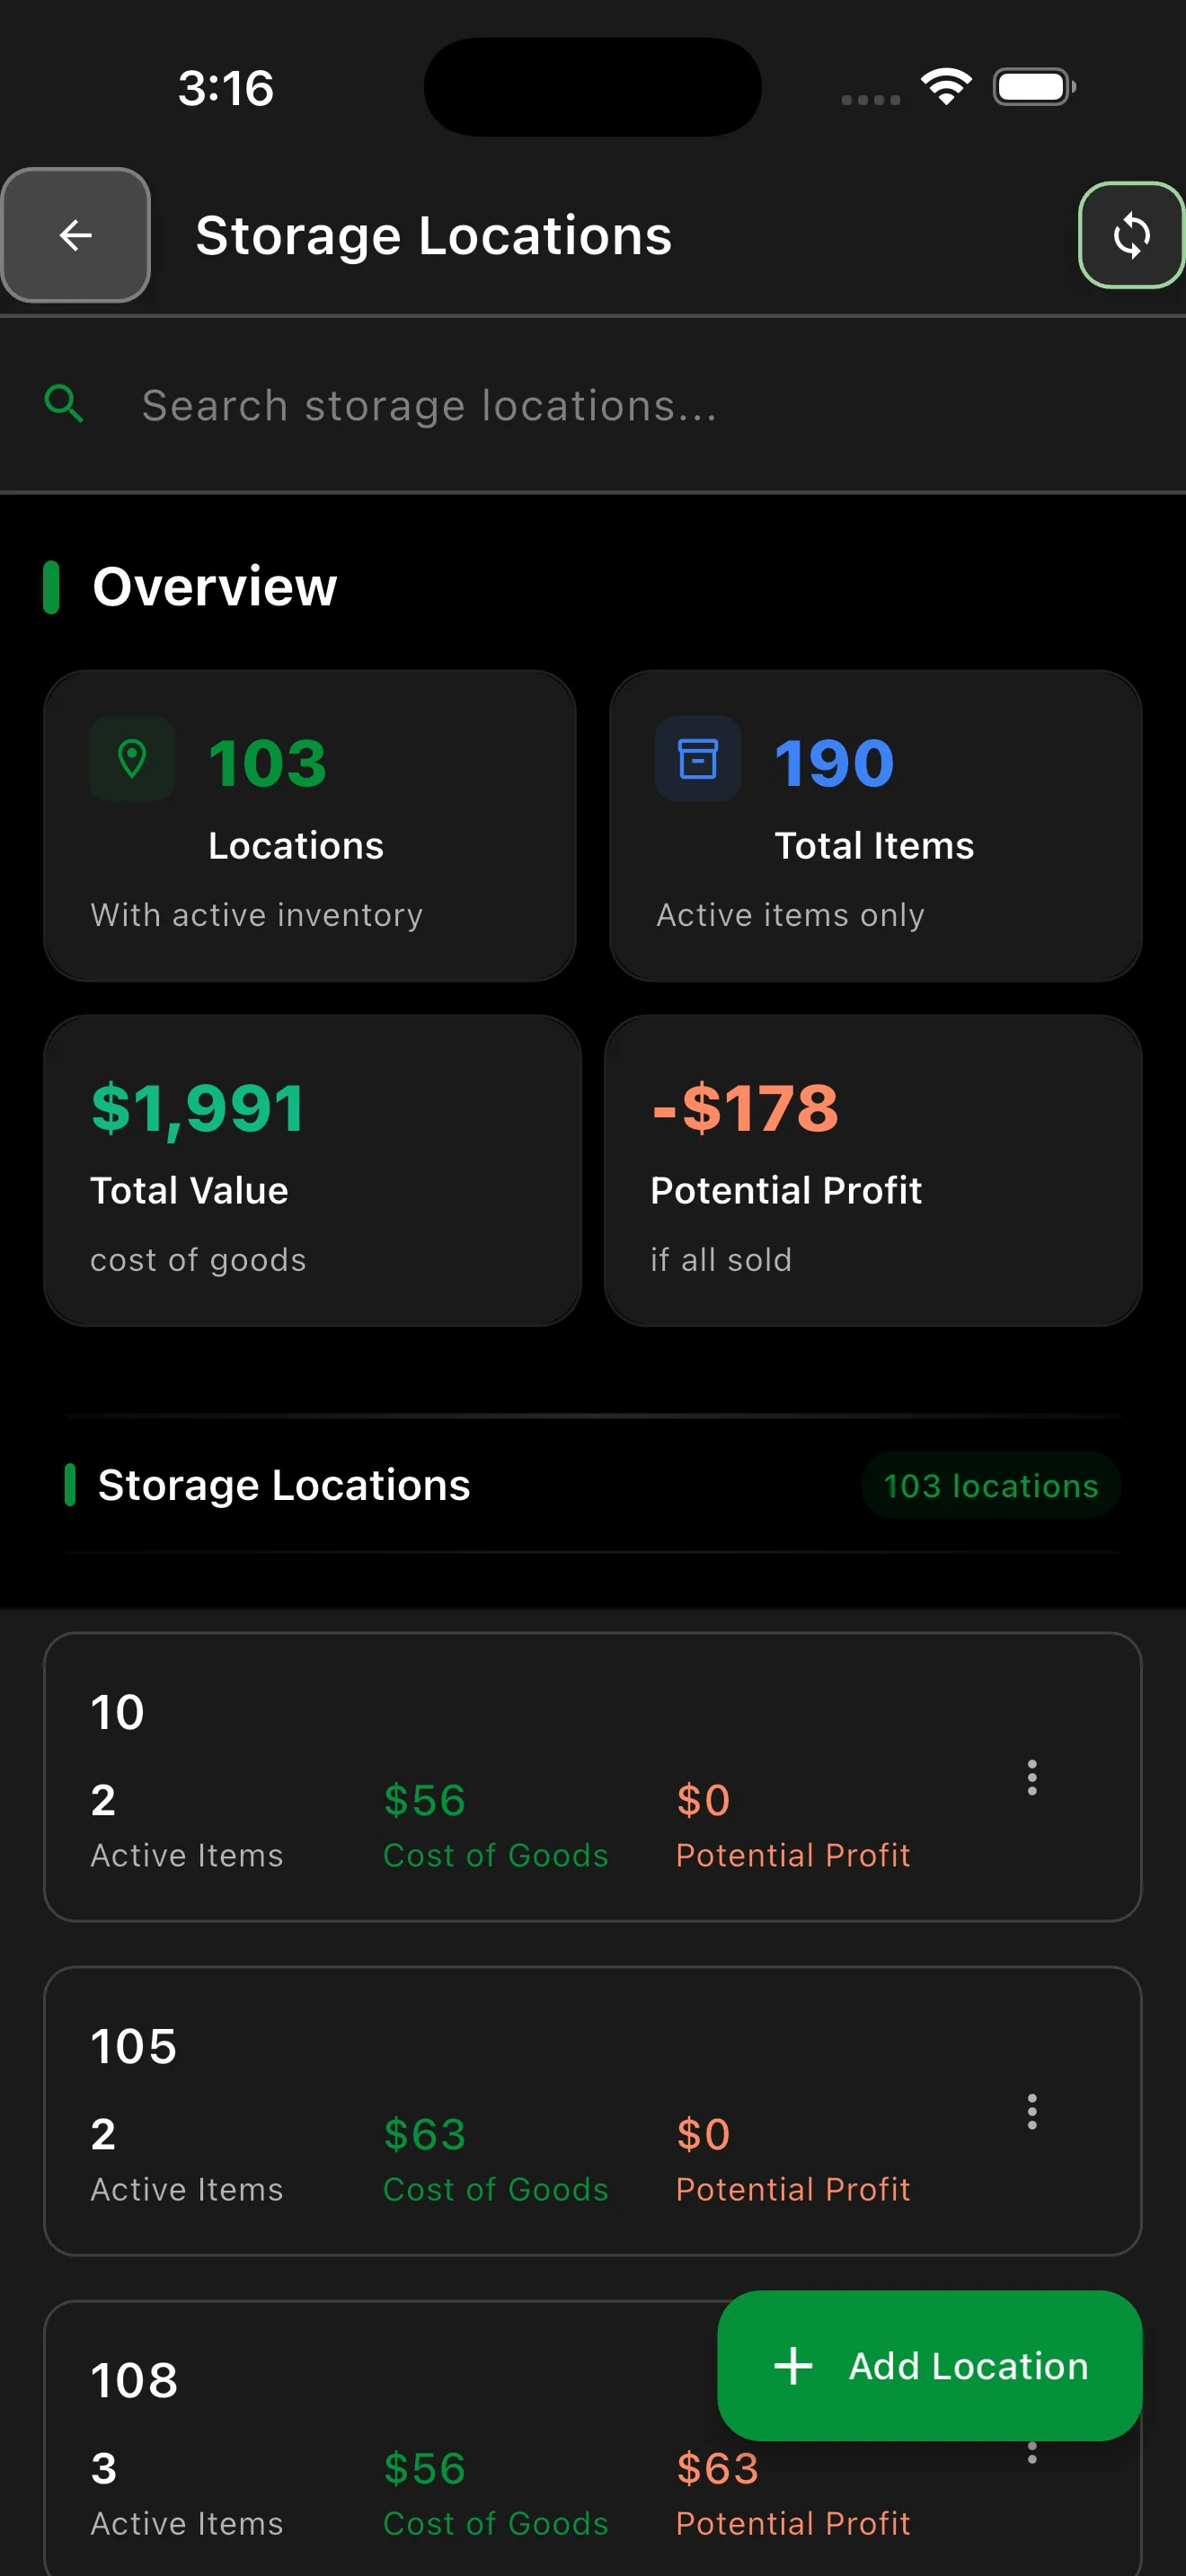Tap the back arrow button
The image size is (1186, 2576).
tap(76, 236)
